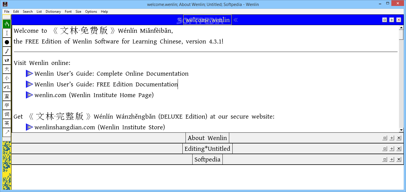Expand welcome.wenlin subwindow with plus icon
The height and width of the screenshot is (192, 406).
[392, 20]
